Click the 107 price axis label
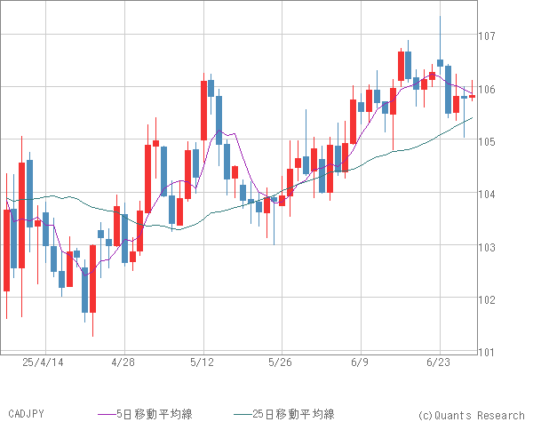Viewport: 533px width, 422px height. (x=487, y=36)
